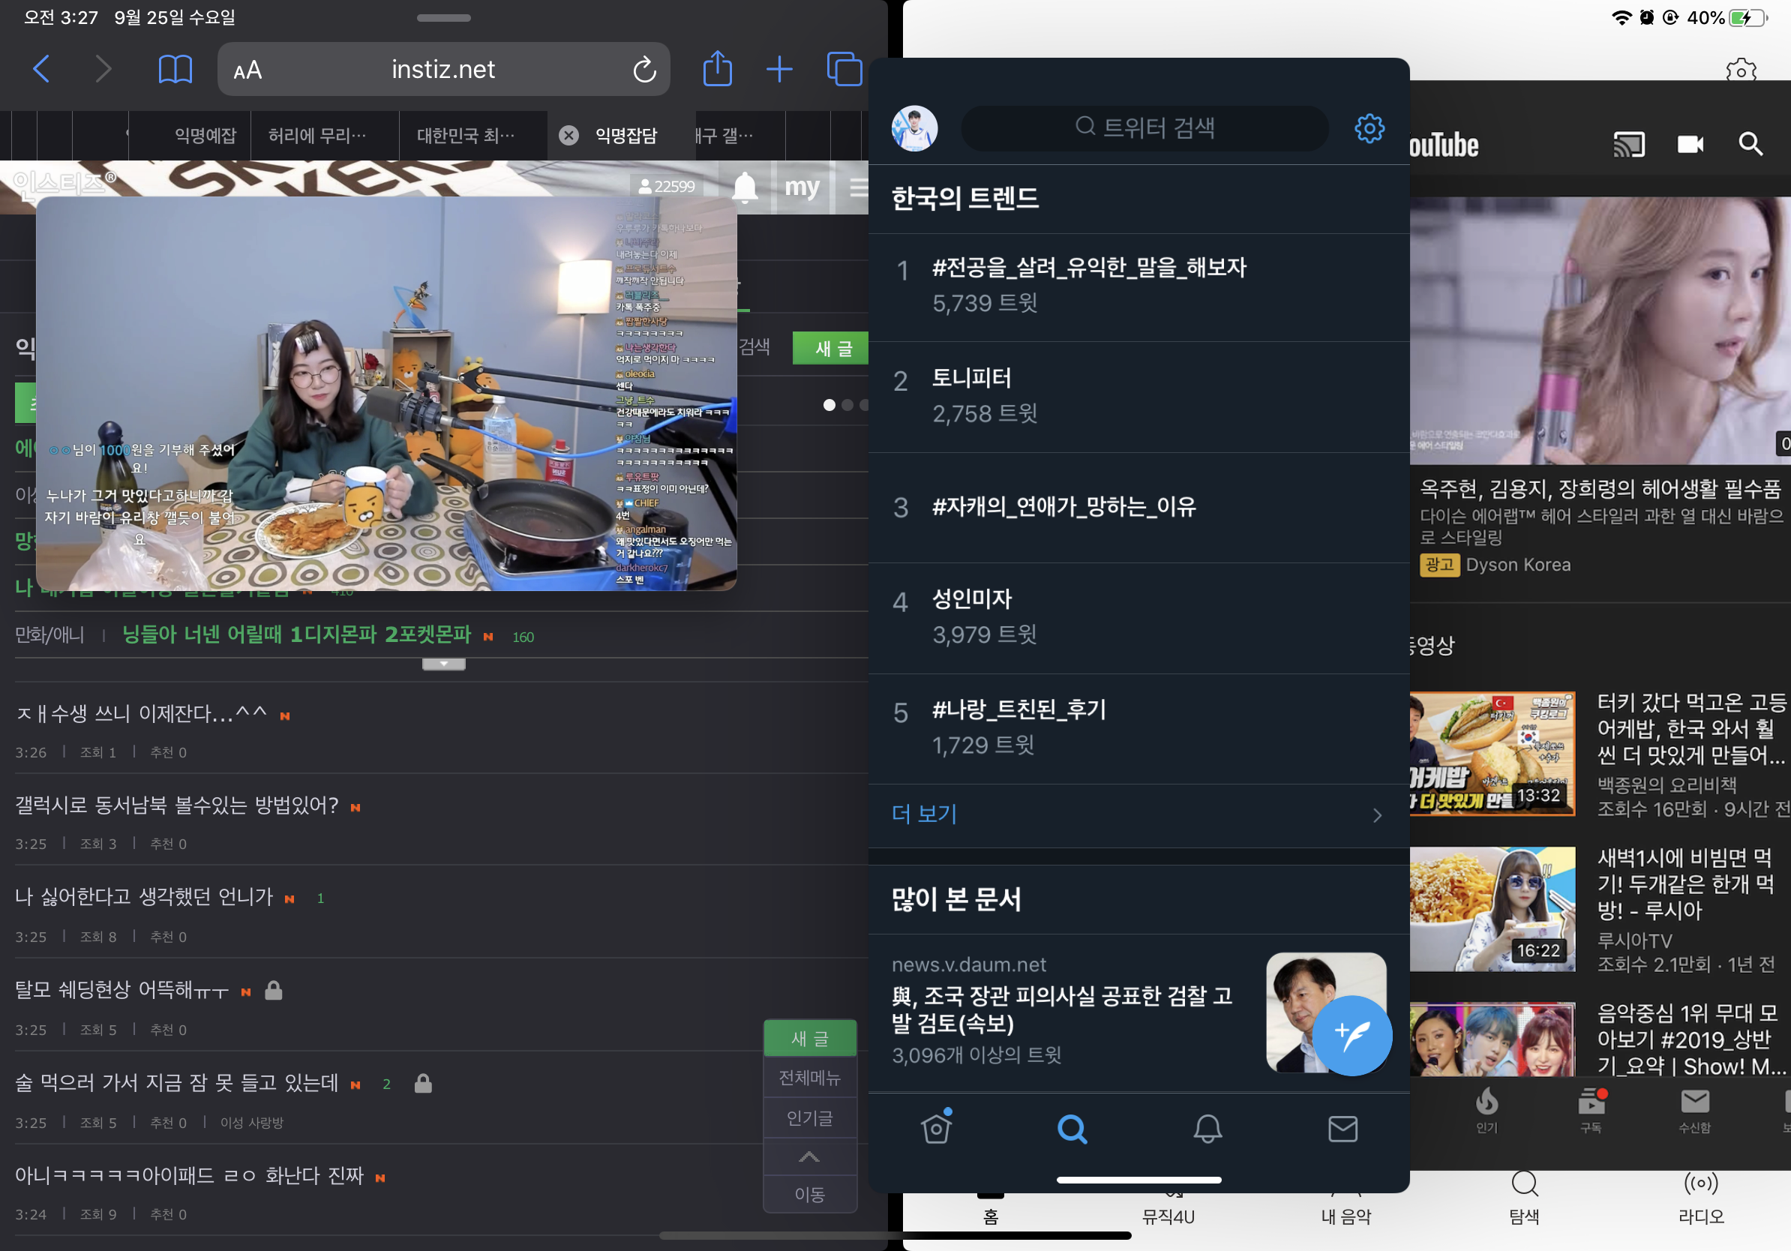Tap the Safari share icon
Viewport: 1791px width, 1251px height.
click(x=717, y=69)
